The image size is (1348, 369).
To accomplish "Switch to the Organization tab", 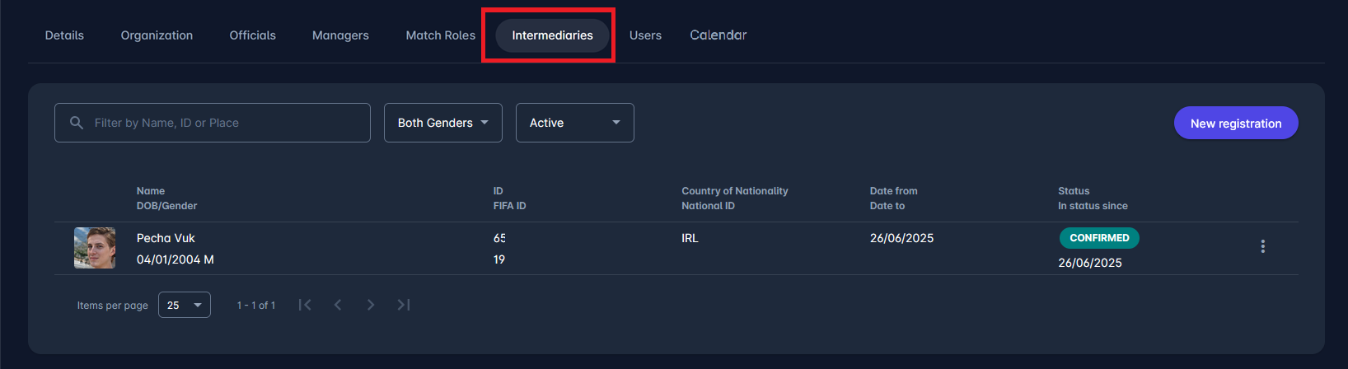I will (x=157, y=35).
